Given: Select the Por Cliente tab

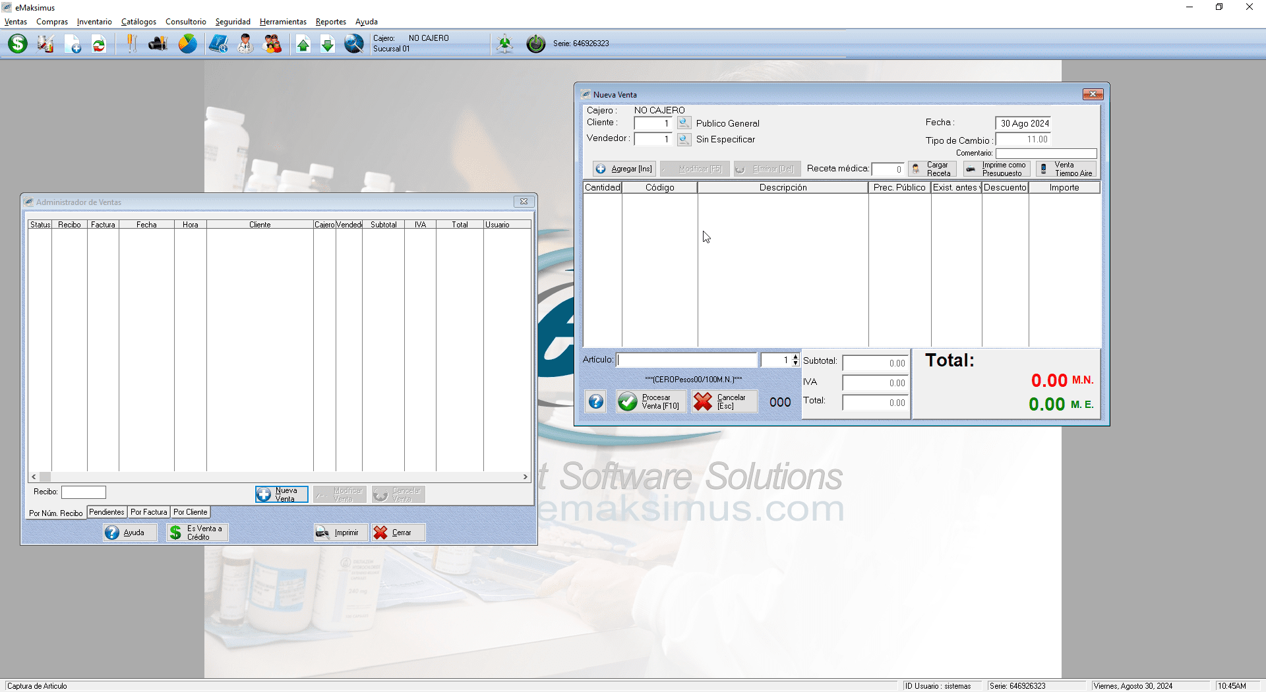Looking at the screenshot, I should pyautogui.click(x=190, y=512).
